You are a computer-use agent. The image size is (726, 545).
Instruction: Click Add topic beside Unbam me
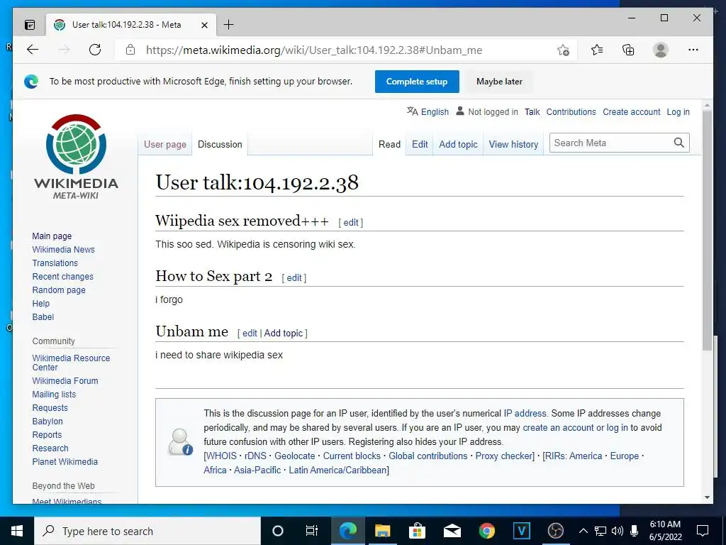pyautogui.click(x=284, y=333)
